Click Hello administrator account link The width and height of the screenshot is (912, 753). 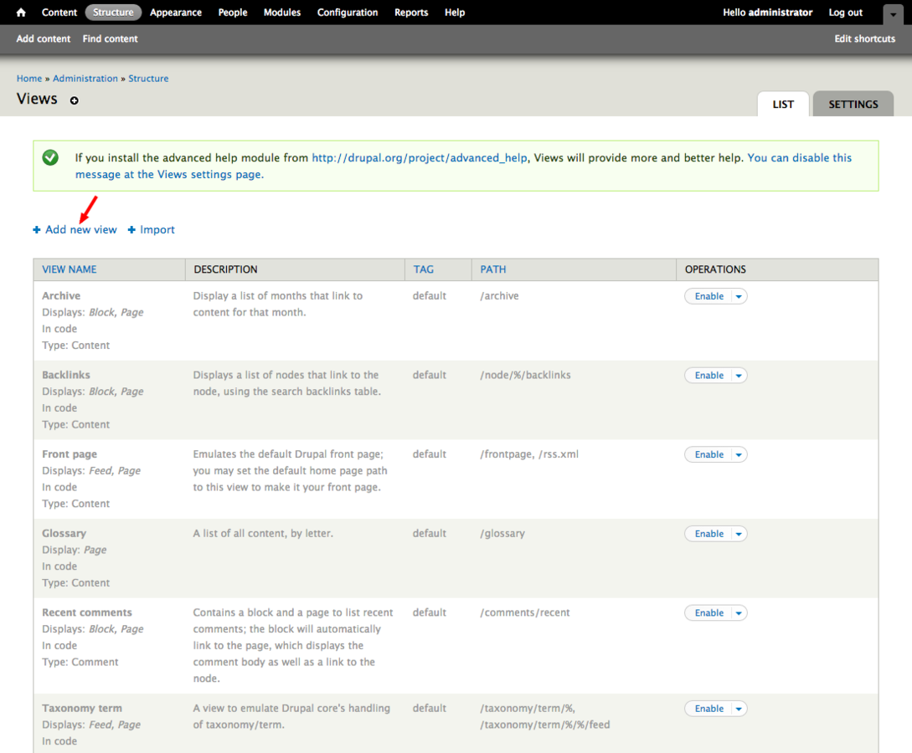(768, 13)
